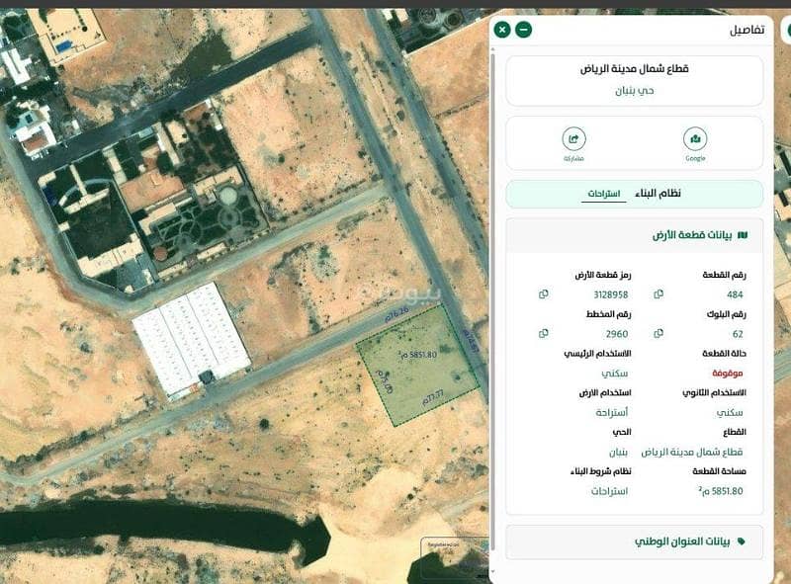Copy the block number 62

pos(659,333)
